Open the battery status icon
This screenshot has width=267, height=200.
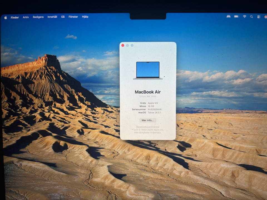click(236, 16)
